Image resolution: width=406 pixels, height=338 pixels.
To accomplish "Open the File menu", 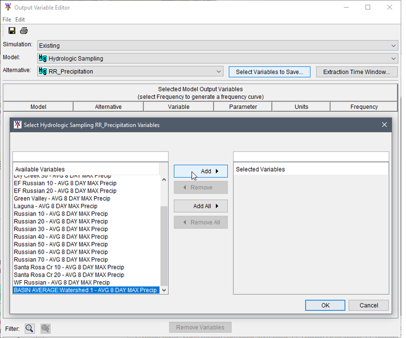I will pyautogui.click(x=7, y=19).
